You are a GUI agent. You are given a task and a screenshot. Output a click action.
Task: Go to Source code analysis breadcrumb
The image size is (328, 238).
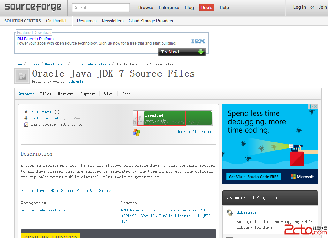coord(91,64)
